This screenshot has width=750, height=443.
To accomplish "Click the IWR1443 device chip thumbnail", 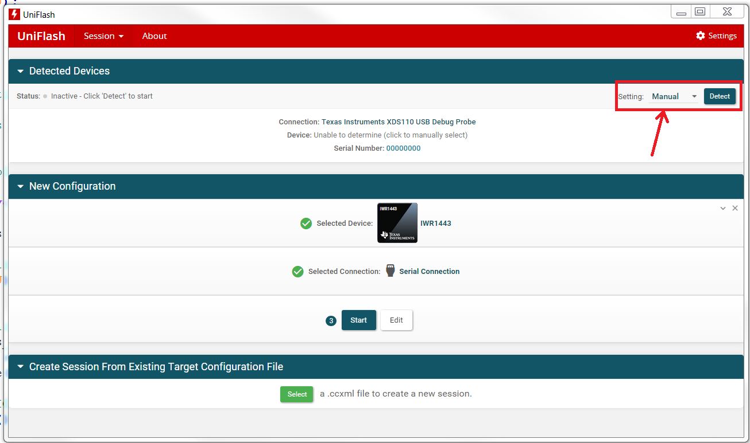I will tap(397, 223).
